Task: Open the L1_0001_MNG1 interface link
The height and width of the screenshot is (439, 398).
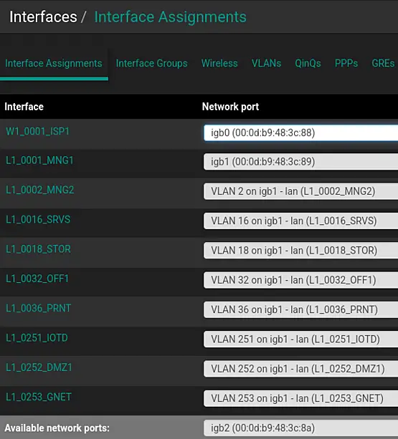Action: [39, 160]
